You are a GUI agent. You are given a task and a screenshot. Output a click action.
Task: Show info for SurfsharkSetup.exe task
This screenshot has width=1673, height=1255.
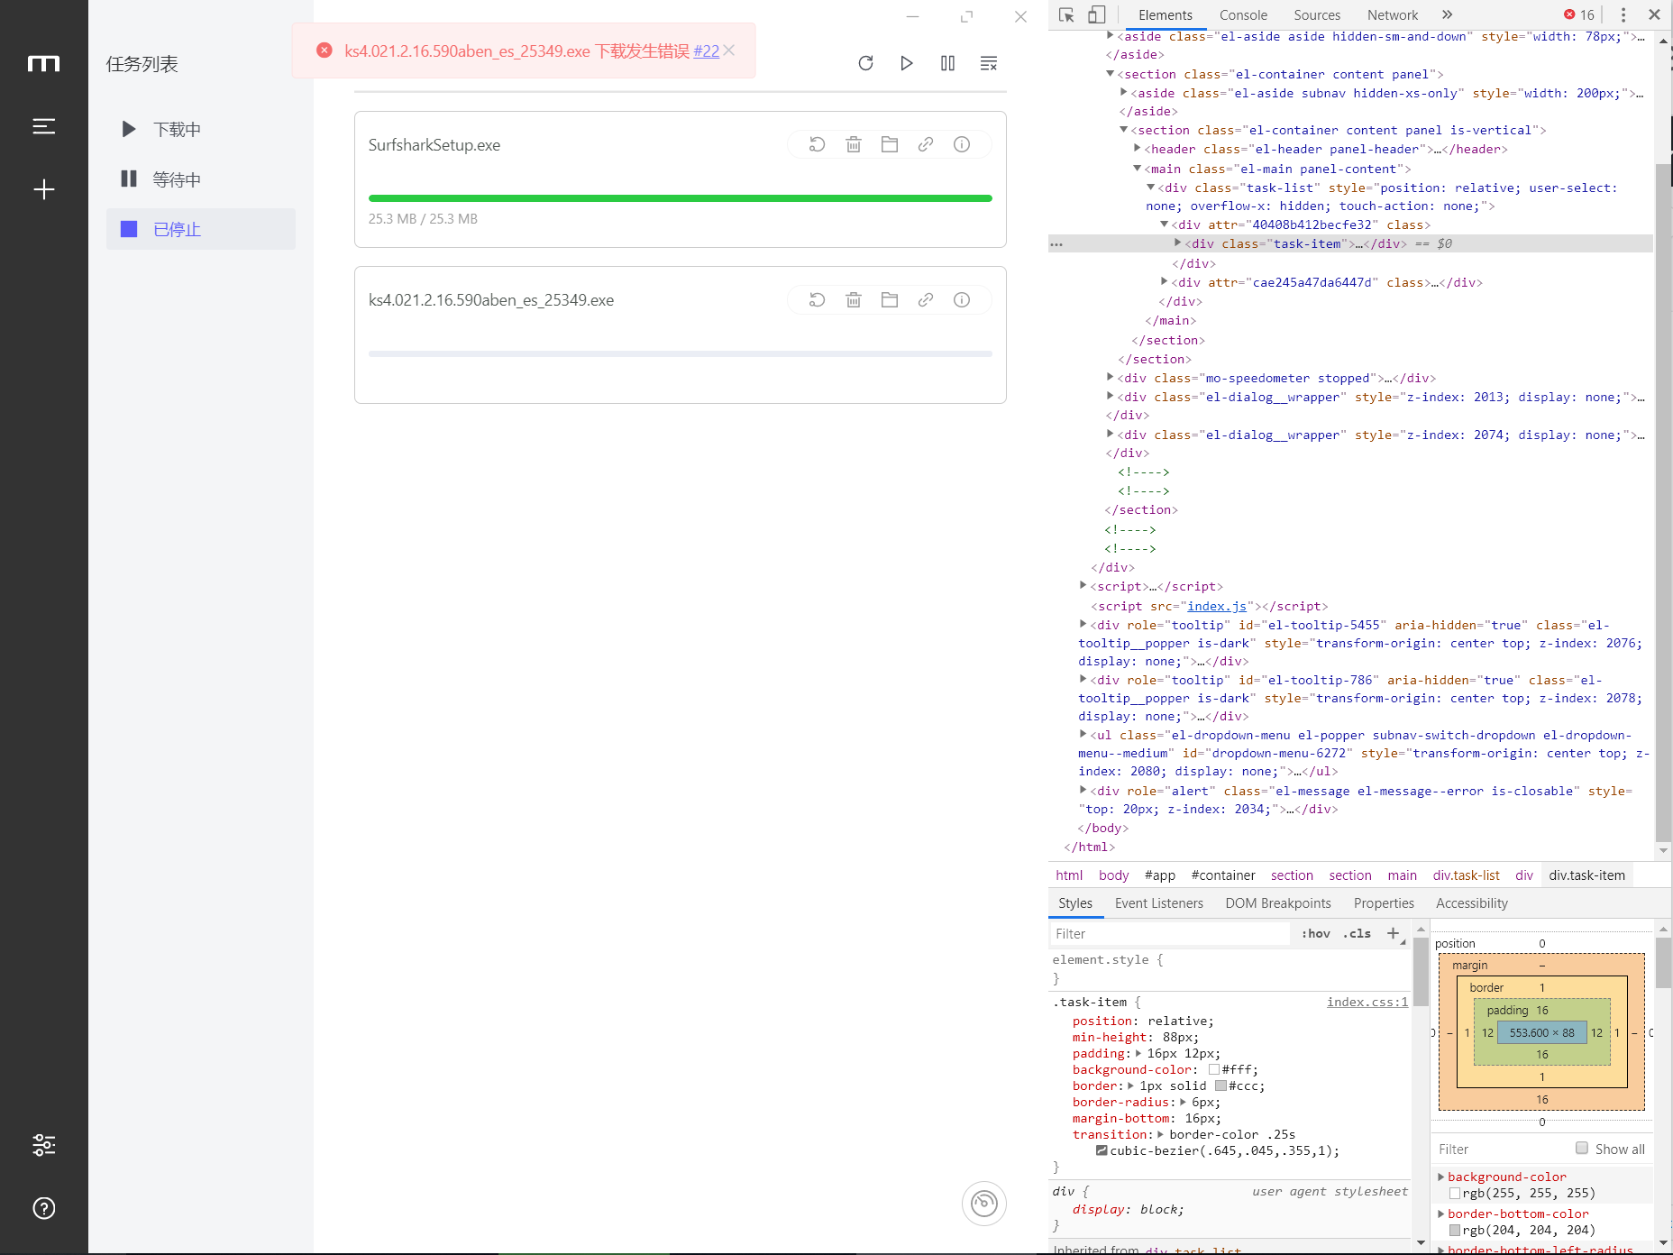(962, 144)
